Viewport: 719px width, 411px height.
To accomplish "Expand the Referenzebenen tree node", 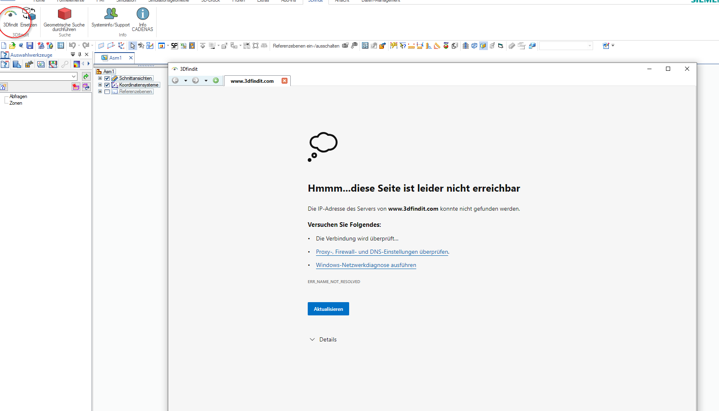I will click(100, 91).
